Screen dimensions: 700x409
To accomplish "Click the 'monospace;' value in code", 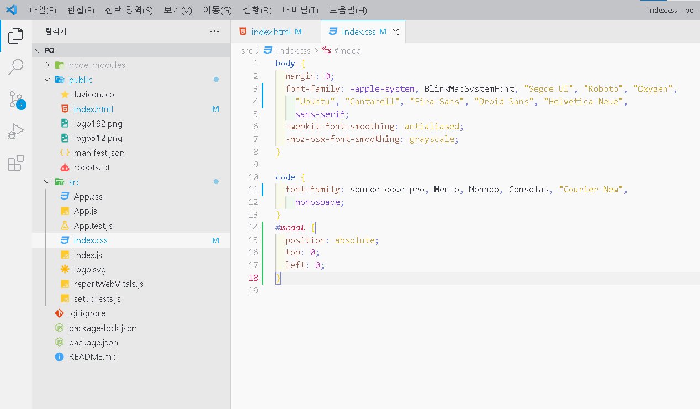I will coord(320,202).
